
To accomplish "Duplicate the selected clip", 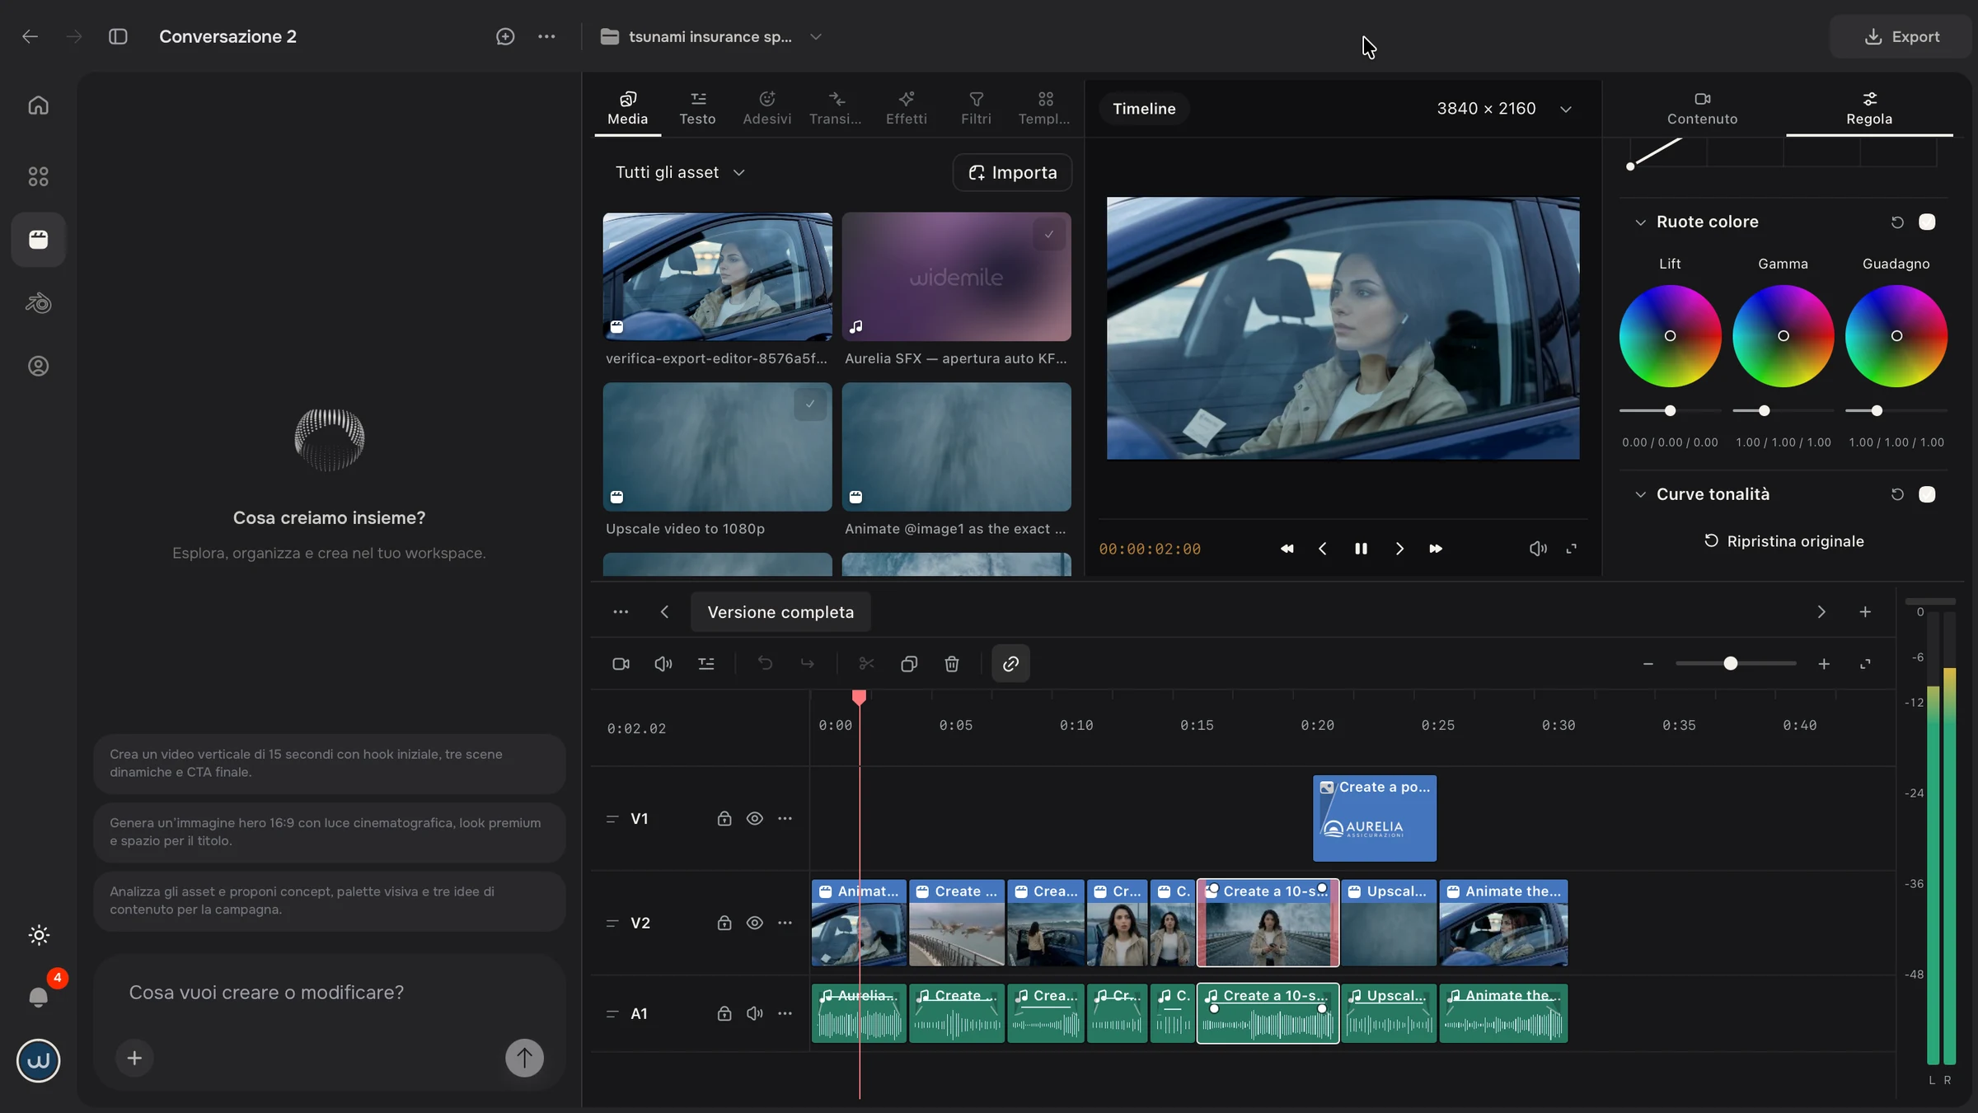I will [x=909, y=664].
